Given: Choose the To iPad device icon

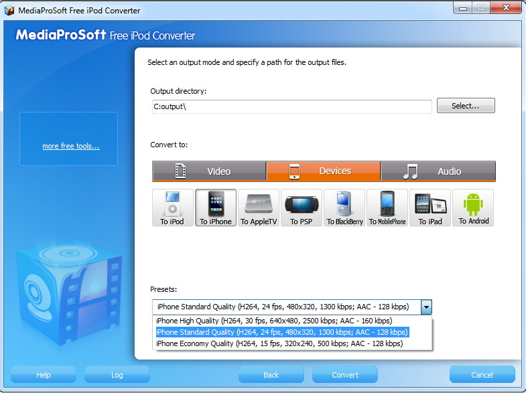Looking at the screenshot, I should coord(430,208).
